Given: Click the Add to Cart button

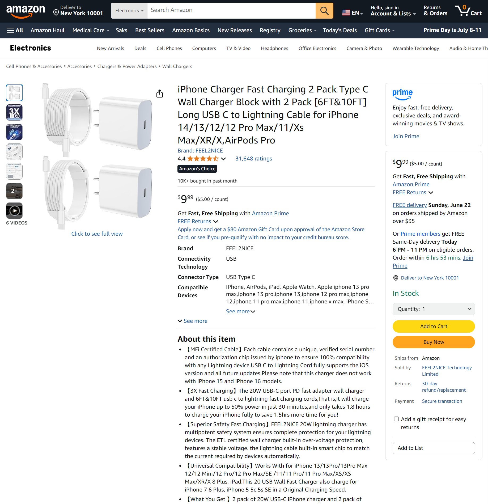Looking at the screenshot, I should tap(434, 326).
